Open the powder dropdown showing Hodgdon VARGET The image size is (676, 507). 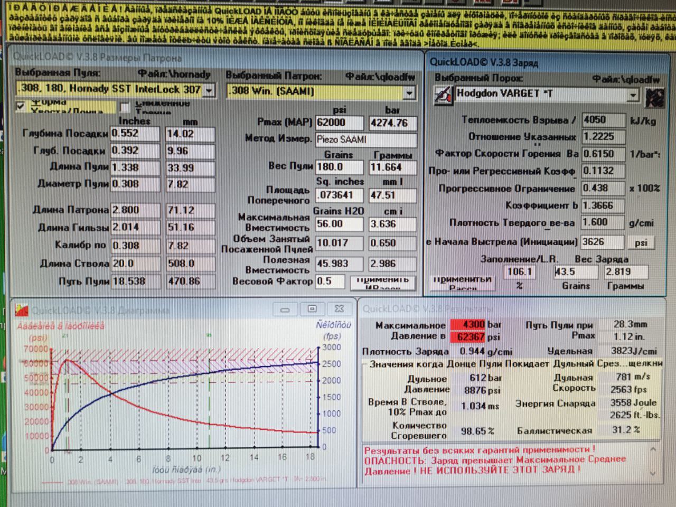(633, 95)
